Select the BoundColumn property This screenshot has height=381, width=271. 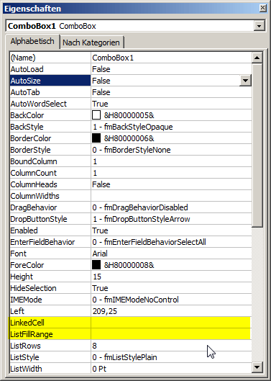pos(50,161)
